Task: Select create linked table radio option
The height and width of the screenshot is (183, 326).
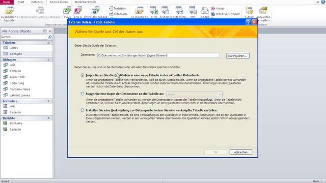Action: click(83, 110)
